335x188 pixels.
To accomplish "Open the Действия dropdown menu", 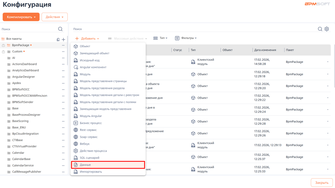I will pos(54,17).
